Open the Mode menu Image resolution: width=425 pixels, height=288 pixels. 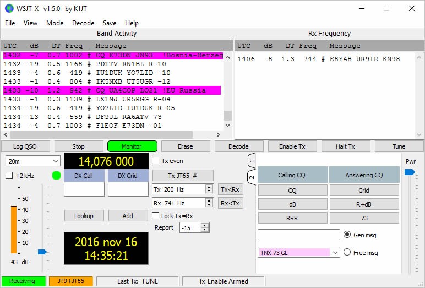pyautogui.click(x=55, y=23)
